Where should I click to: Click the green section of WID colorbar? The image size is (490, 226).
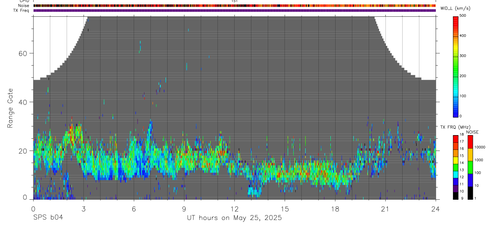click(456, 70)
